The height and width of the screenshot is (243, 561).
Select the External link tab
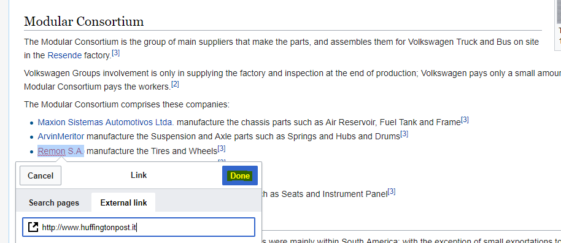[123, 203]
